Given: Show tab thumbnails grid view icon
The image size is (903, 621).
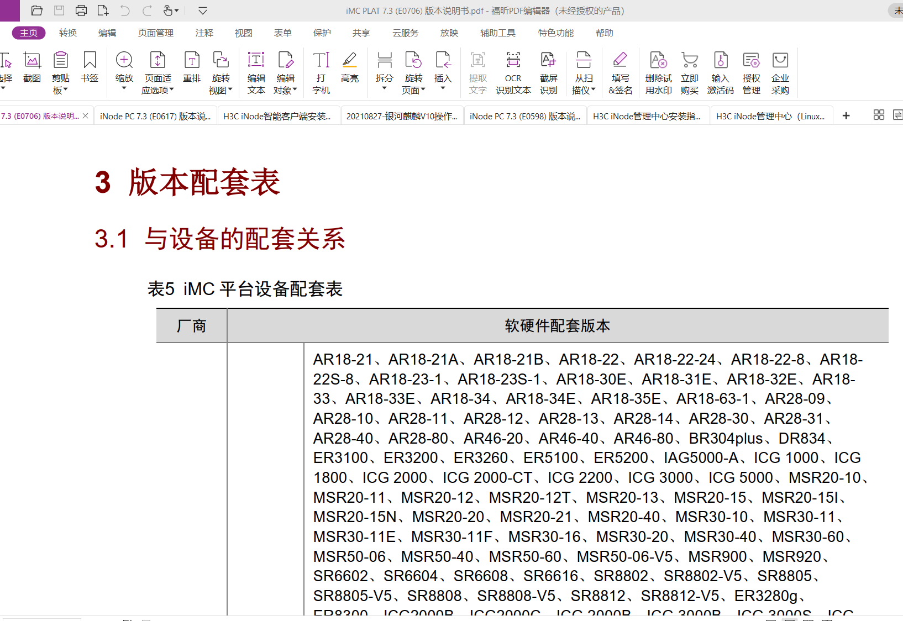Looking at the screenshot, I should pyautogui.click(x=879, y=115).
